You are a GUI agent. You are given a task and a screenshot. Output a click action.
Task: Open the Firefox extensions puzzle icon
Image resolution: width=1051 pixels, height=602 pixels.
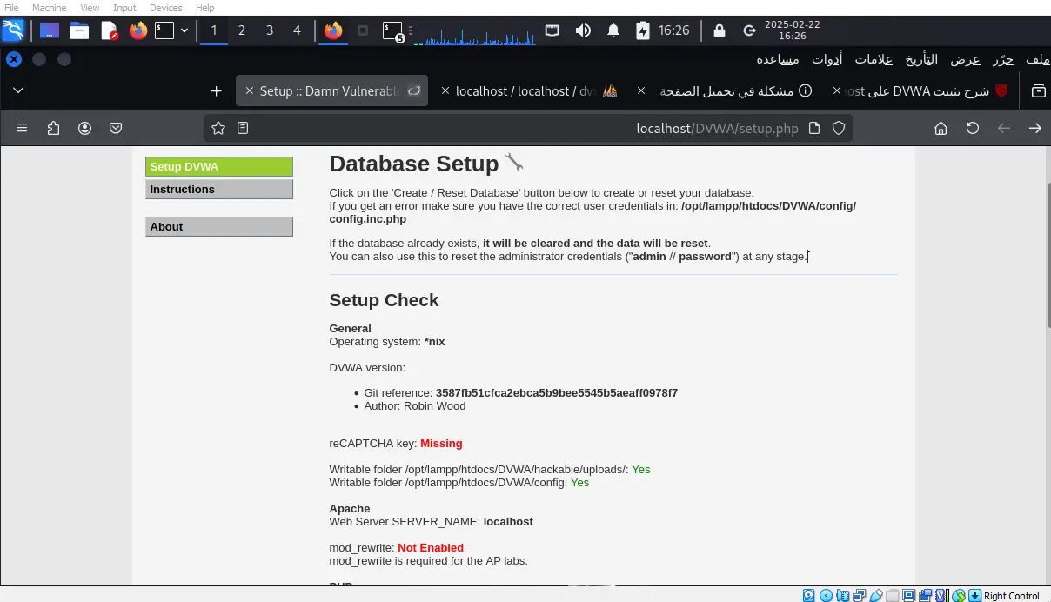(53, 128)
